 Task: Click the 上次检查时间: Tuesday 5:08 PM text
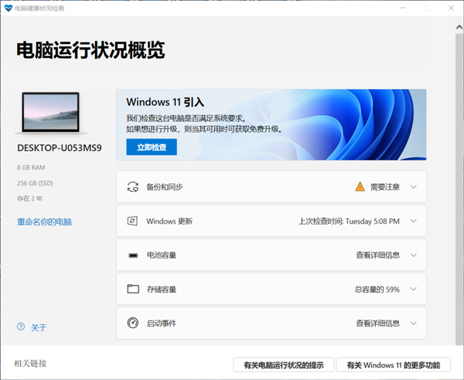[350, 221]
